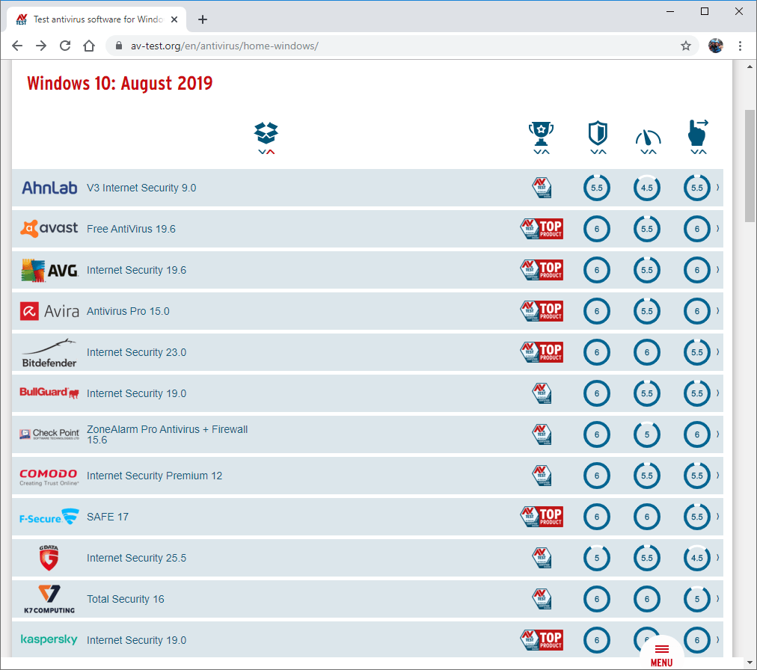Click G DATA's protection score of 5

597,558
